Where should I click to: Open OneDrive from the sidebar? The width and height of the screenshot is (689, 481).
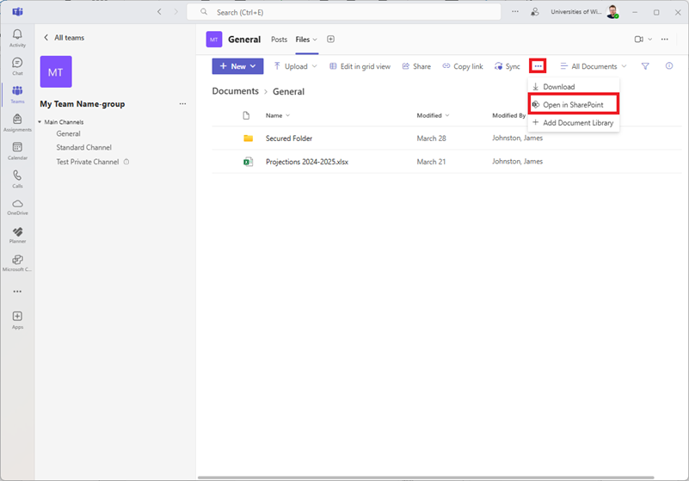click(17, 207)
